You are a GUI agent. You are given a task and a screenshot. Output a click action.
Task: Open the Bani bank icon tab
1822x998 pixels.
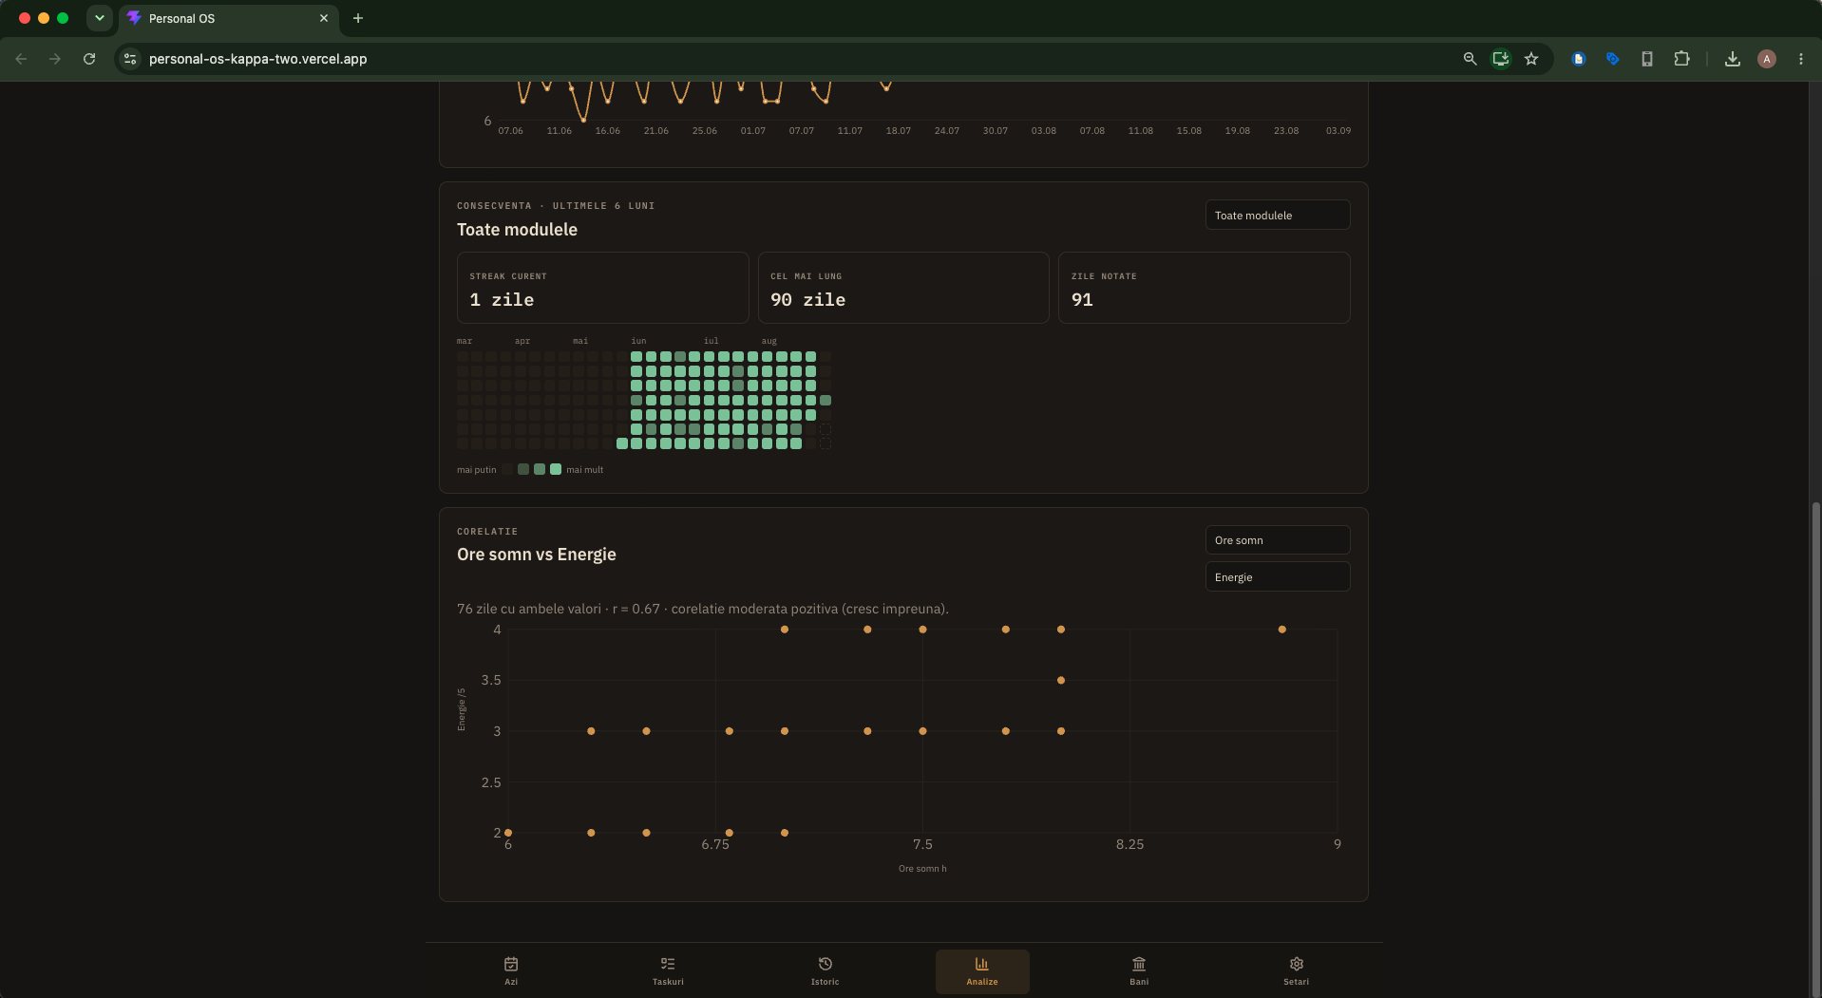pyautogui.click(x=1139, y=971)
